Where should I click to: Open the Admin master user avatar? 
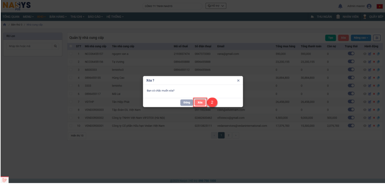pos(369,6)
